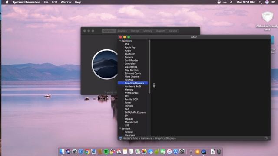Click sidebar vertical scrollbar in iMac window

coord(149,67)
